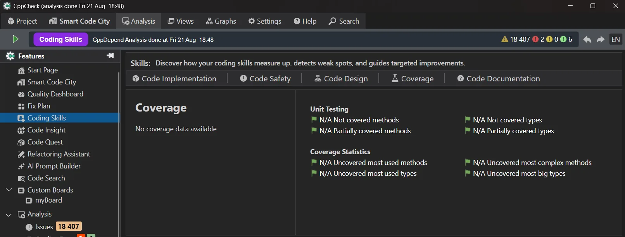Click 'No coverage data available' text

coord(176,129)
